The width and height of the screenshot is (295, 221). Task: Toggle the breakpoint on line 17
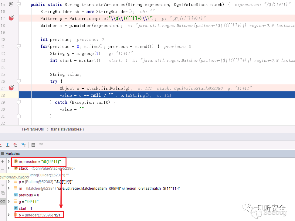pyautogui.click(x=11, y=18)
